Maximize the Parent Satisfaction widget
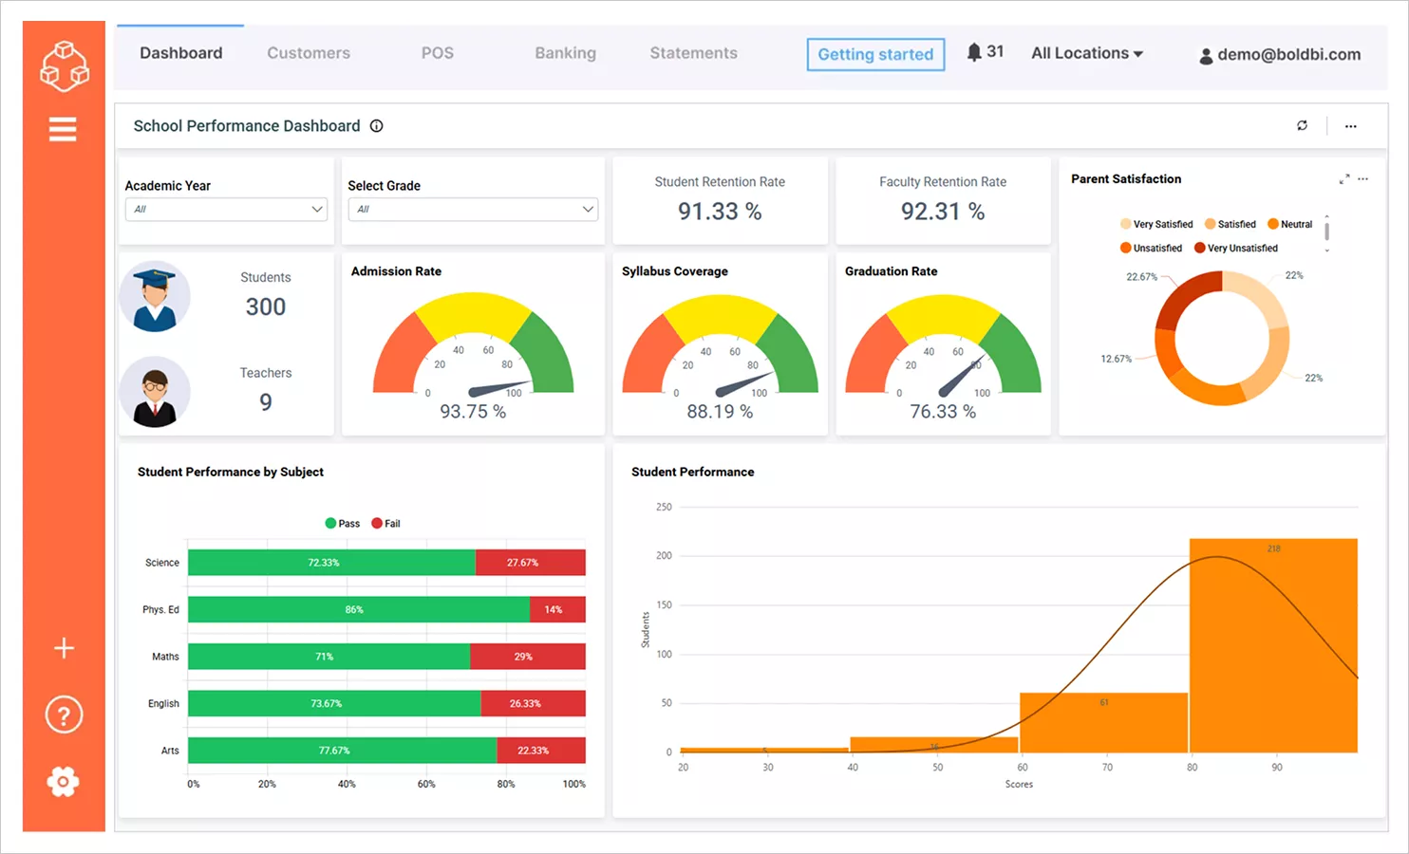This screenshot has width=1409, height=854. point(1343,178)
